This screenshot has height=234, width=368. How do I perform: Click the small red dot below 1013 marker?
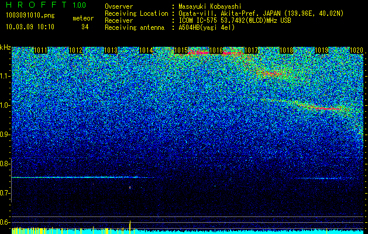[x=130, y=188]
